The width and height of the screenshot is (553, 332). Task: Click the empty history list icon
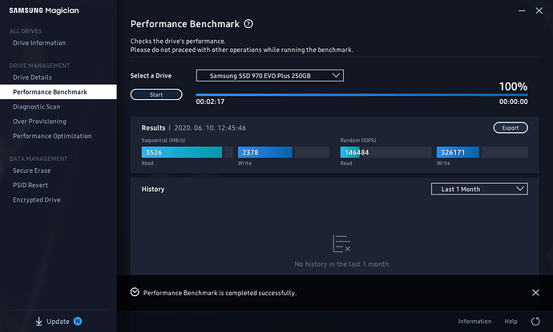pyautogui.click(x=341, y=244)
